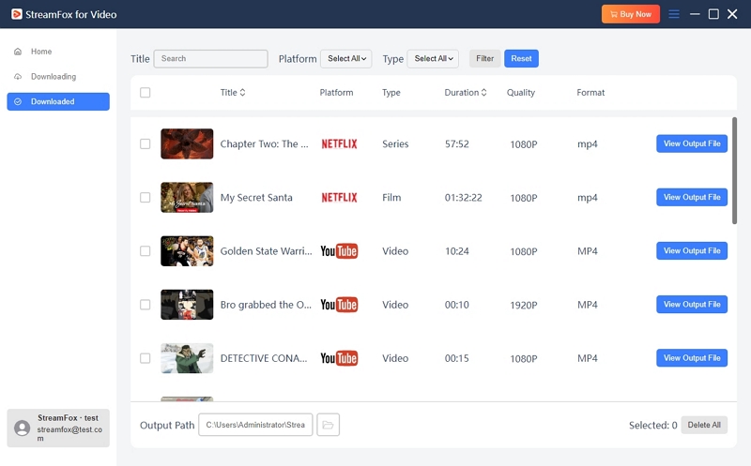Click the StreamFox app logo icon
This screenshot has width=751, height=466.
coord(17,14)
